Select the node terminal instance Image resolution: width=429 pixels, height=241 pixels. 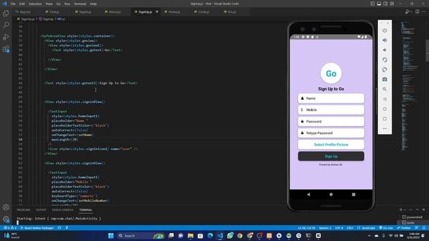[408, 223]
